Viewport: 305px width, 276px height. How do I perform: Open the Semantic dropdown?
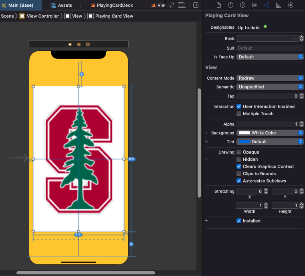coord(270,87)
